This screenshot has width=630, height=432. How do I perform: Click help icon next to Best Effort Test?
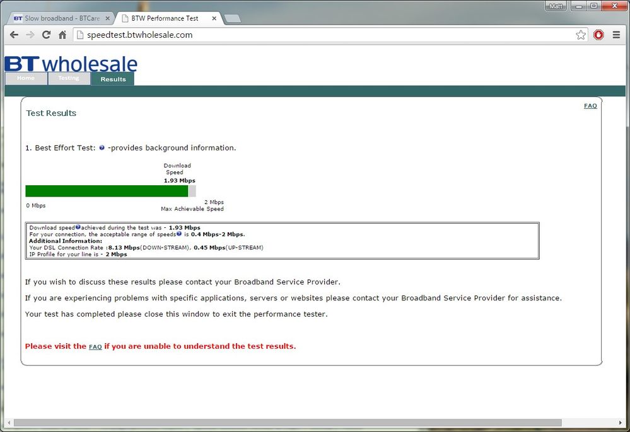coord(102,147)
